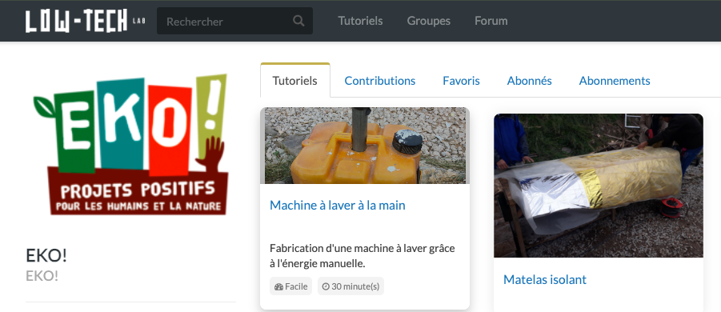Click the clock icon beside 30 minute(s)
Image resolution: width=721 pixels, height=312 pixels.
(326, 286)
